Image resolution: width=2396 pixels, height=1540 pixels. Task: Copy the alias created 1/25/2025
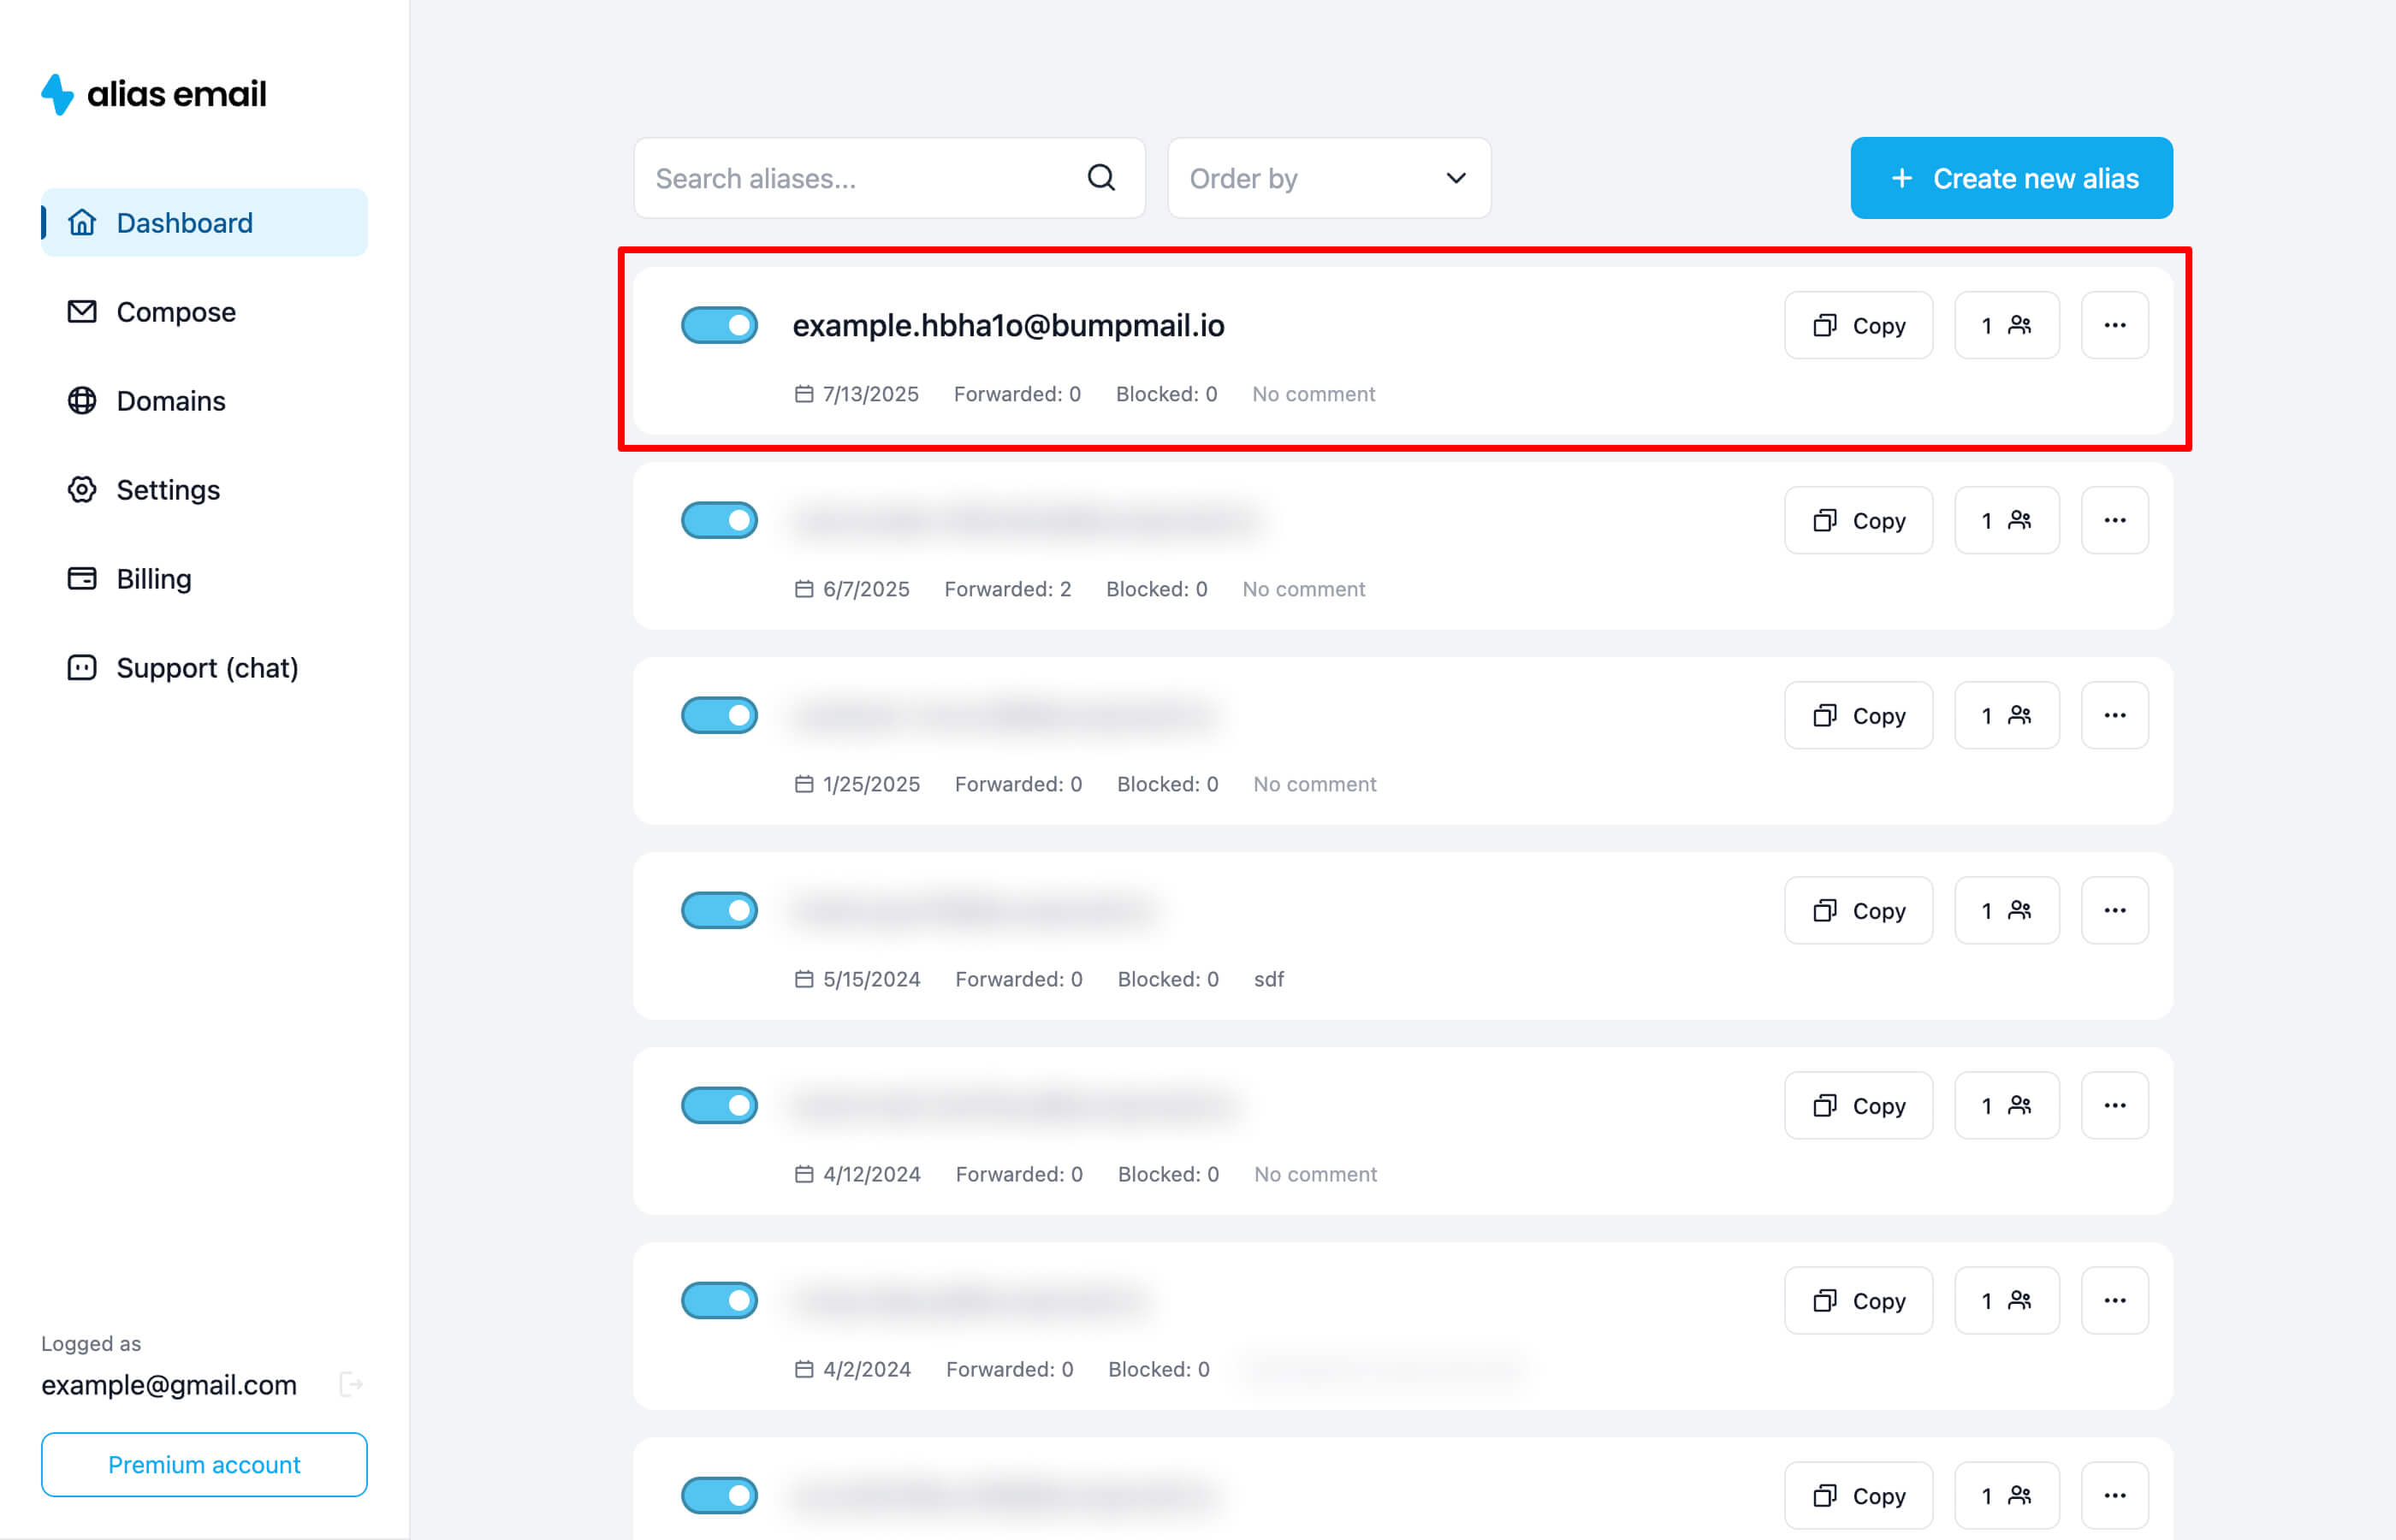click(x=1858, y=715)
